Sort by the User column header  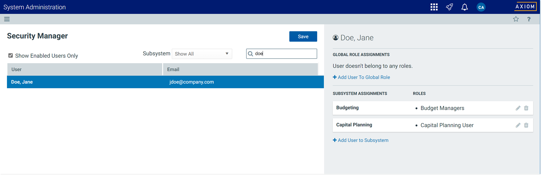(85, 69)
